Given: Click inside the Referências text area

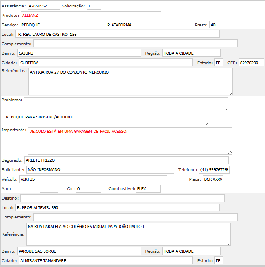Looking at the screenshot, I should coord(130,81).
